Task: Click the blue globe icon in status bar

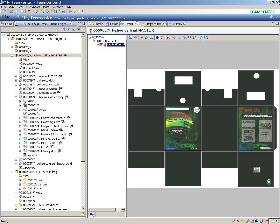Action: coord(261,221)
